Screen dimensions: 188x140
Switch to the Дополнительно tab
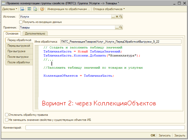click(x=35, y=34)
